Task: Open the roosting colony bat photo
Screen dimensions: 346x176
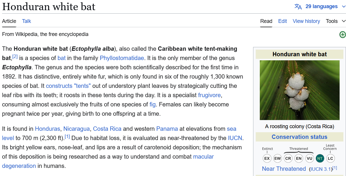Action: (300, 90)
